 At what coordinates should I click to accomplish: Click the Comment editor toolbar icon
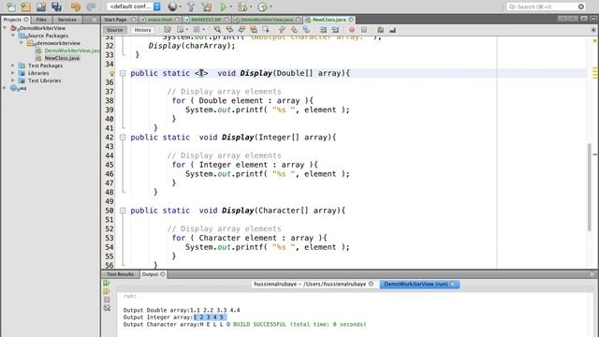[x=380, y=29]
